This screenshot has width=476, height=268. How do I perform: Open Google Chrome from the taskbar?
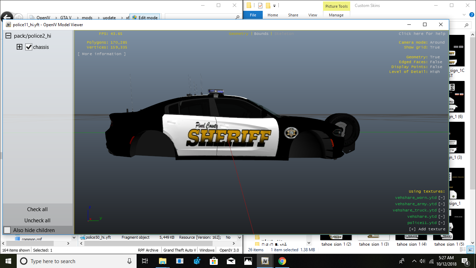pos(282,261)
